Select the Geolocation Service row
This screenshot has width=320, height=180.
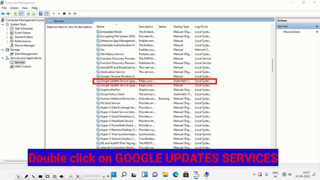pos(154,72)
